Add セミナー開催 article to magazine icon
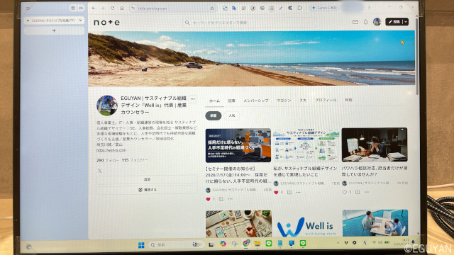Viewport: 454px width, 255px height. pyautogui.click(x=221, y=199)
